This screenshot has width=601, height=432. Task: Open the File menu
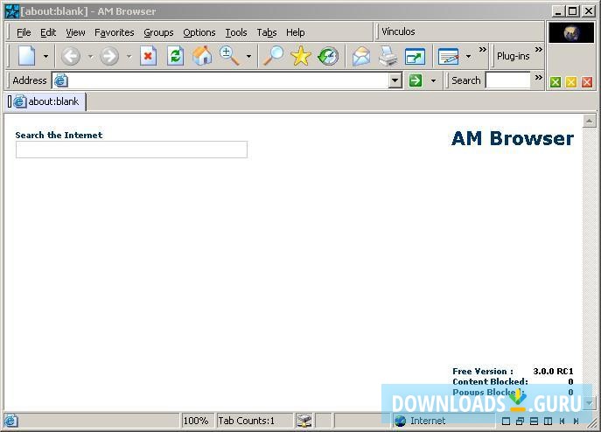24,32
